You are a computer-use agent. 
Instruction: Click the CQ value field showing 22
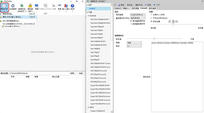tap(170, 22)
